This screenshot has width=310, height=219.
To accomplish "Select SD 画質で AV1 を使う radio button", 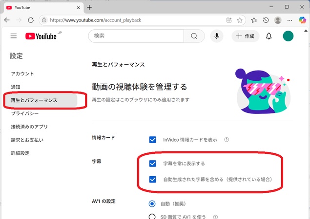I will (152, 217).
